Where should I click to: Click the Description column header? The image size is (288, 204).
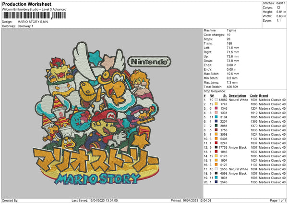point(237,96)
